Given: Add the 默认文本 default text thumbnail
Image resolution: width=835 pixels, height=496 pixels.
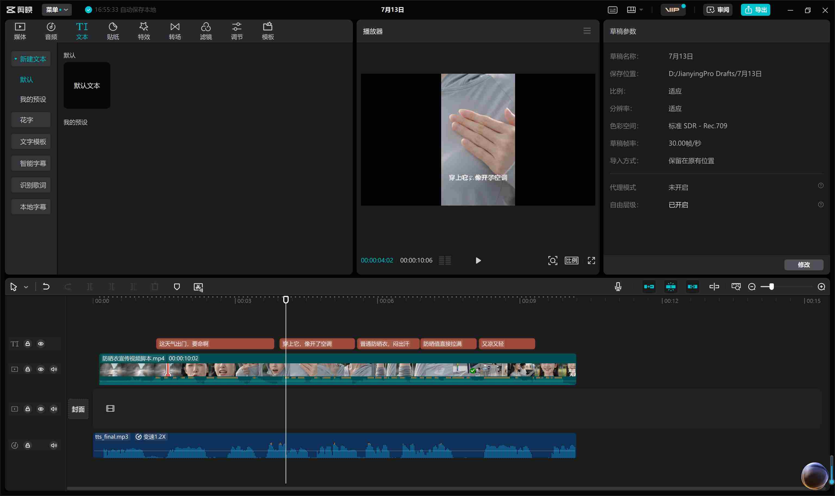Looking at the screenshot, I should (87, 85).
